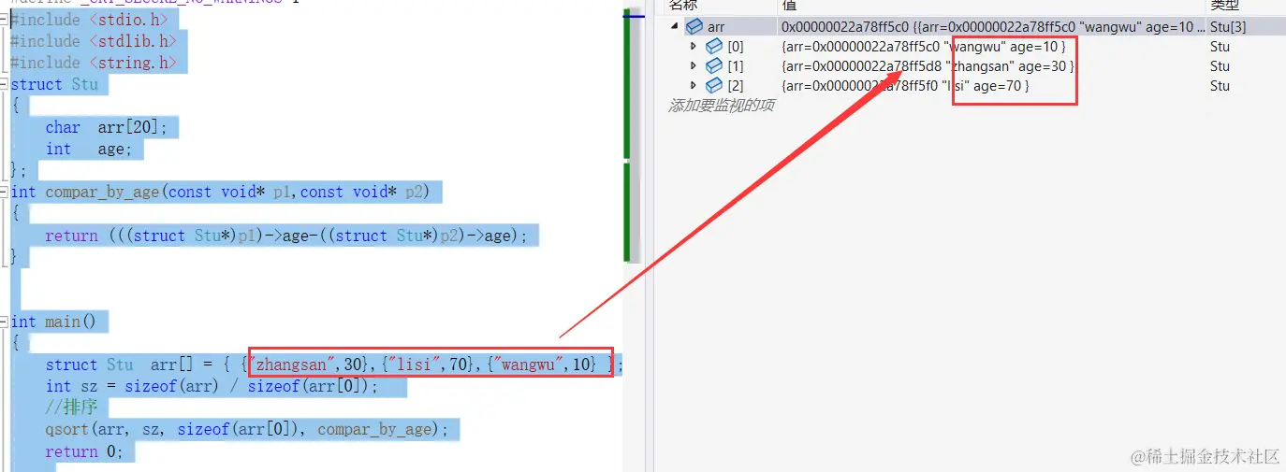Click the arr value 0x00000022a78ff5c0 cell
Screen dimensions: 1286x472
click(990, 27)
